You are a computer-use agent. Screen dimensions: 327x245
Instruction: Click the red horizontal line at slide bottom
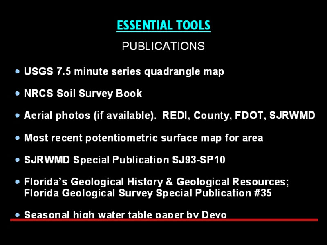point(163,220)
